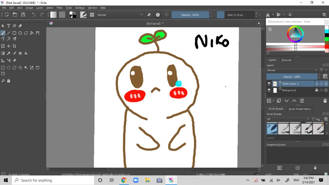Open the brush presets tag filter dropdown
329x185 pixels.
[288, 119]
